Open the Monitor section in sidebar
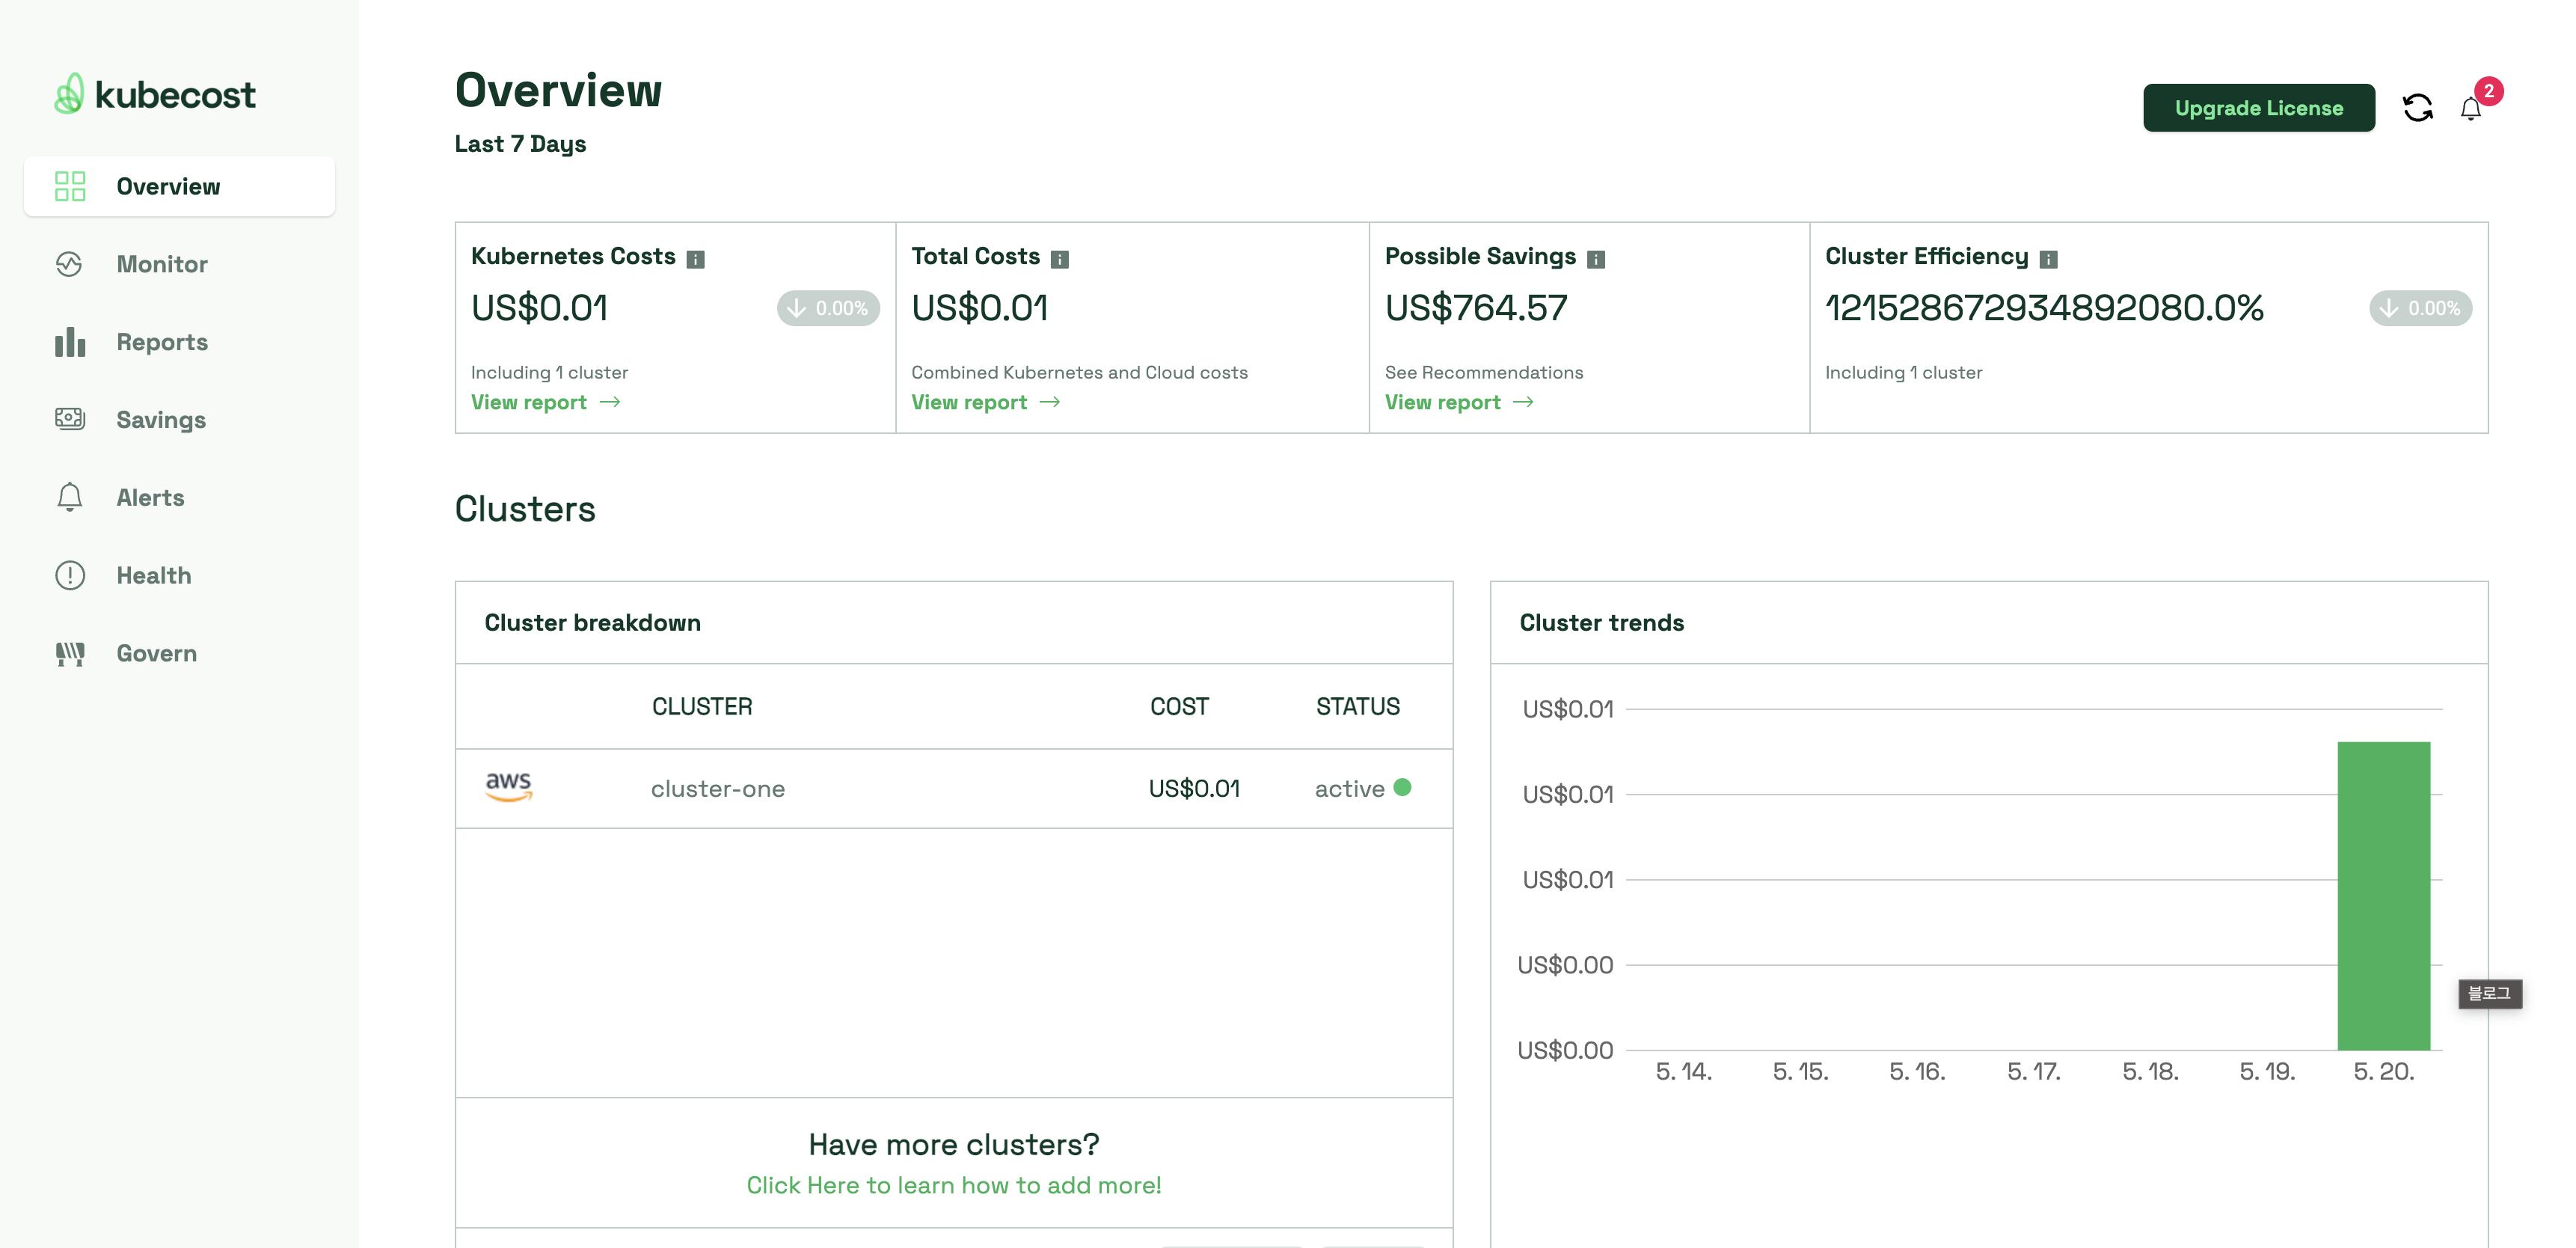The height and width of the screenshot is (1248, 2576). pos(161,264)
